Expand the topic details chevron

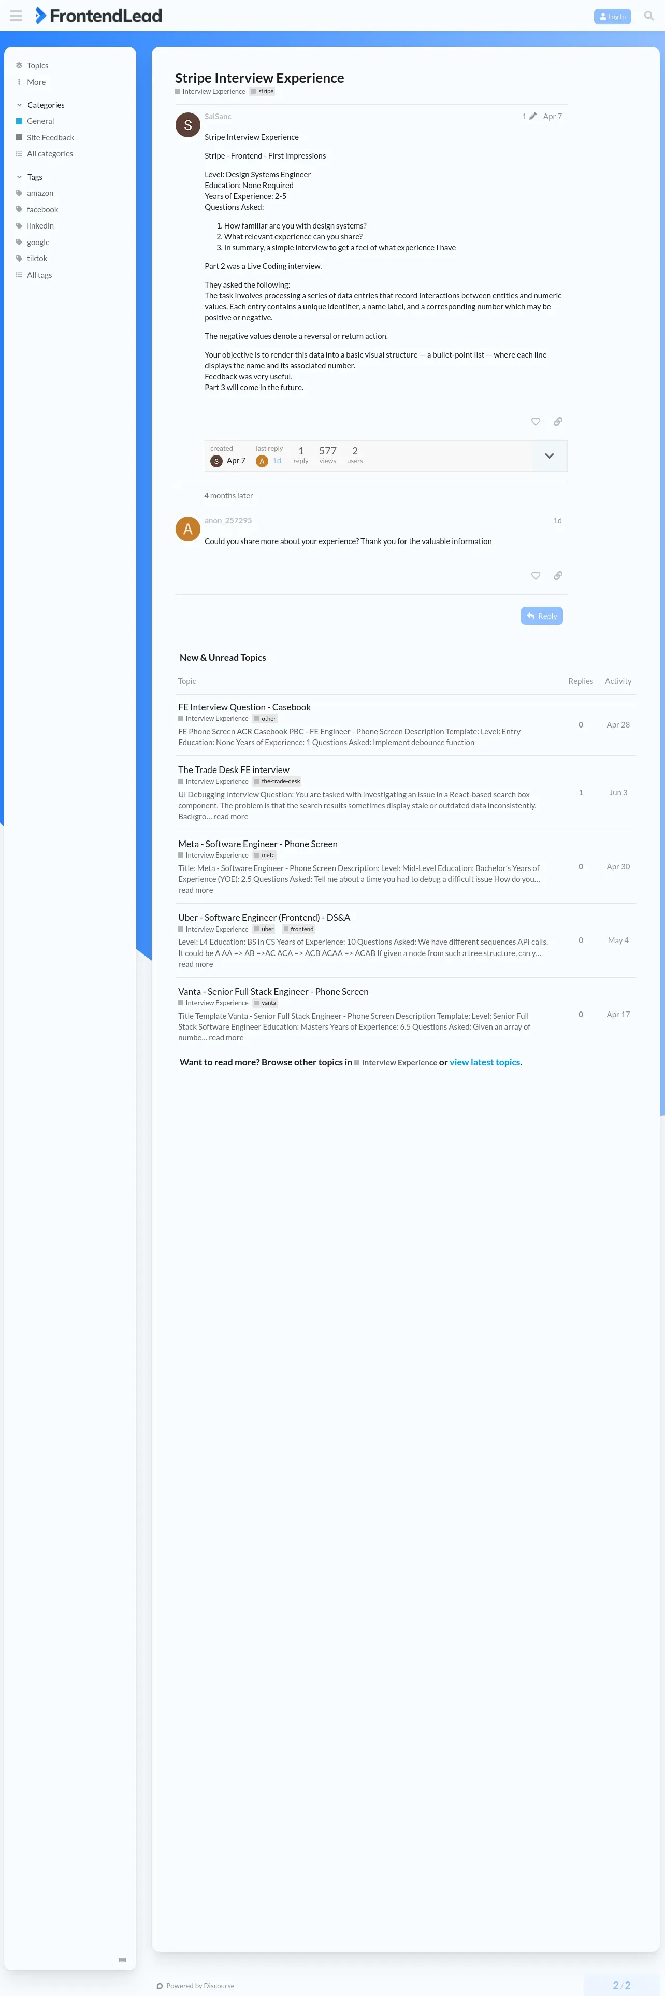[x=550, y=455]
